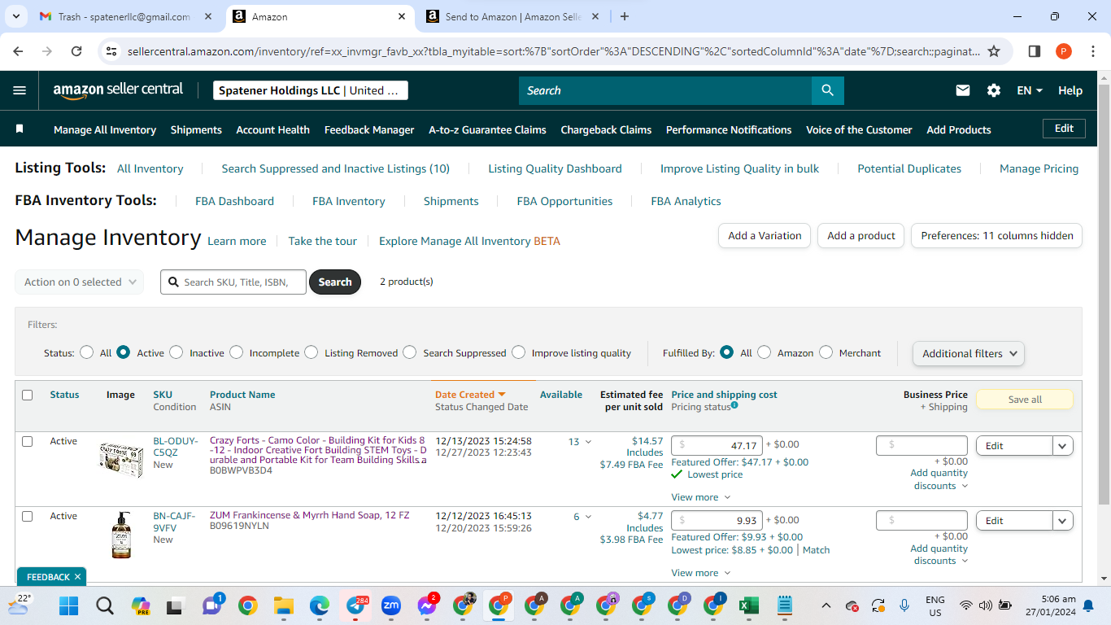Open the Action on 0 selected dropdown
The image size is (1111, 625).
80,282
